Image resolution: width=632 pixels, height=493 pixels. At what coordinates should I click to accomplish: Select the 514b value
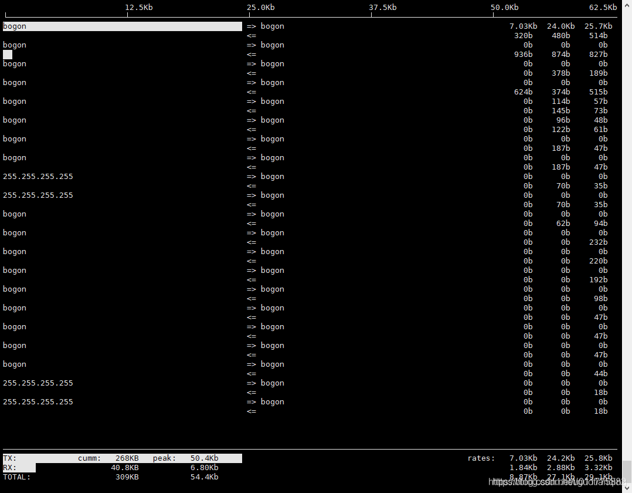click(598, 35)
